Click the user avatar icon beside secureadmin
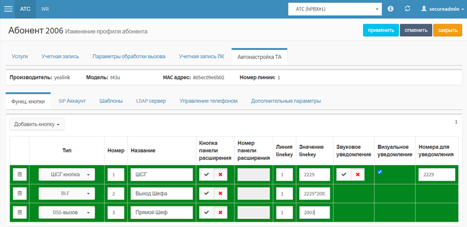The height and width of the screenshot is (227, 467). tap(424, 9)
